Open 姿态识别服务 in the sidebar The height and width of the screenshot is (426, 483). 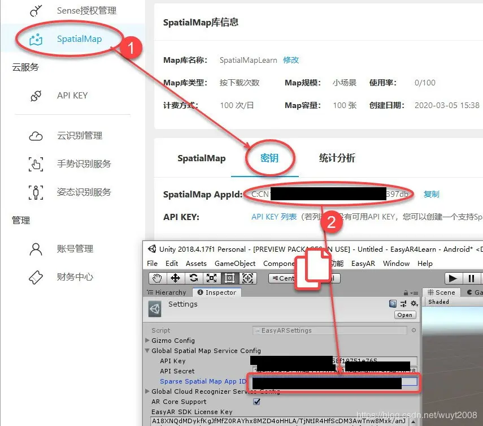tap(84, 192)
